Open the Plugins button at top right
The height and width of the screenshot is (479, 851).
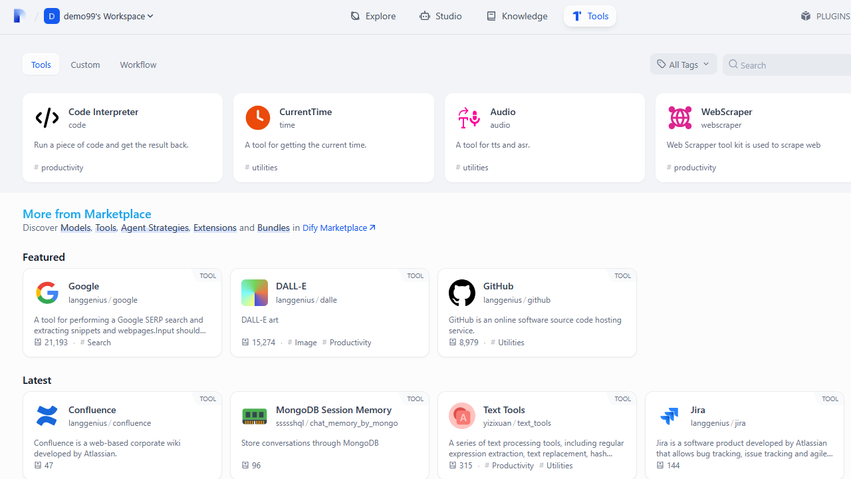point(825,16)
